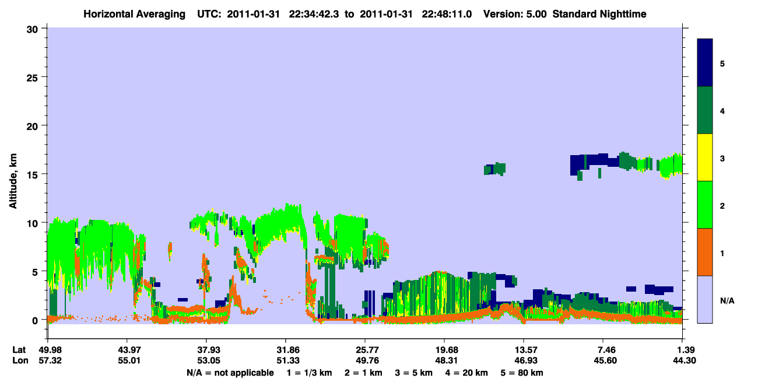Click the orange color bar segment labeled 1
Viewport: 758px width, 389px height.
[705, 252]
